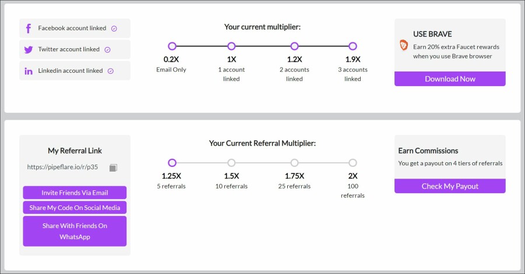Click the Facebook logo icon
This screenshot has height=274, width=525.
point(29,29)
